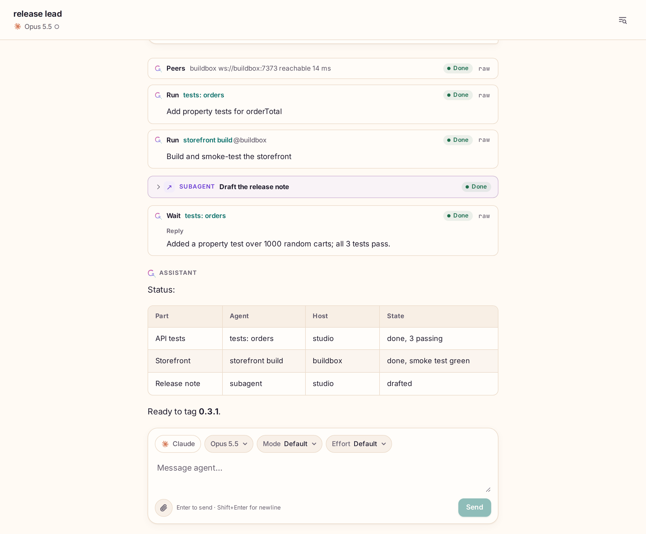The width and height of the screenshot is (646, 534).
Task: Open the Opus 5.5 model dropdown
Action: pos(229,444)
